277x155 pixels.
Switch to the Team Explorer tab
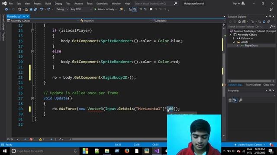pyautogui.click(x=253, y=85)
